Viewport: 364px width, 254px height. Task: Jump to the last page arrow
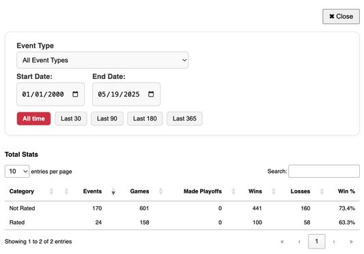(351, 242)
